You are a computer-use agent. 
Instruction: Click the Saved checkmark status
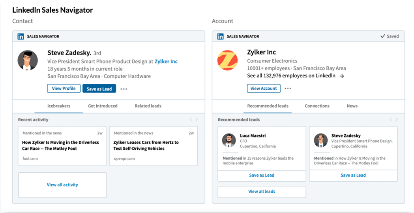(390, 36)
